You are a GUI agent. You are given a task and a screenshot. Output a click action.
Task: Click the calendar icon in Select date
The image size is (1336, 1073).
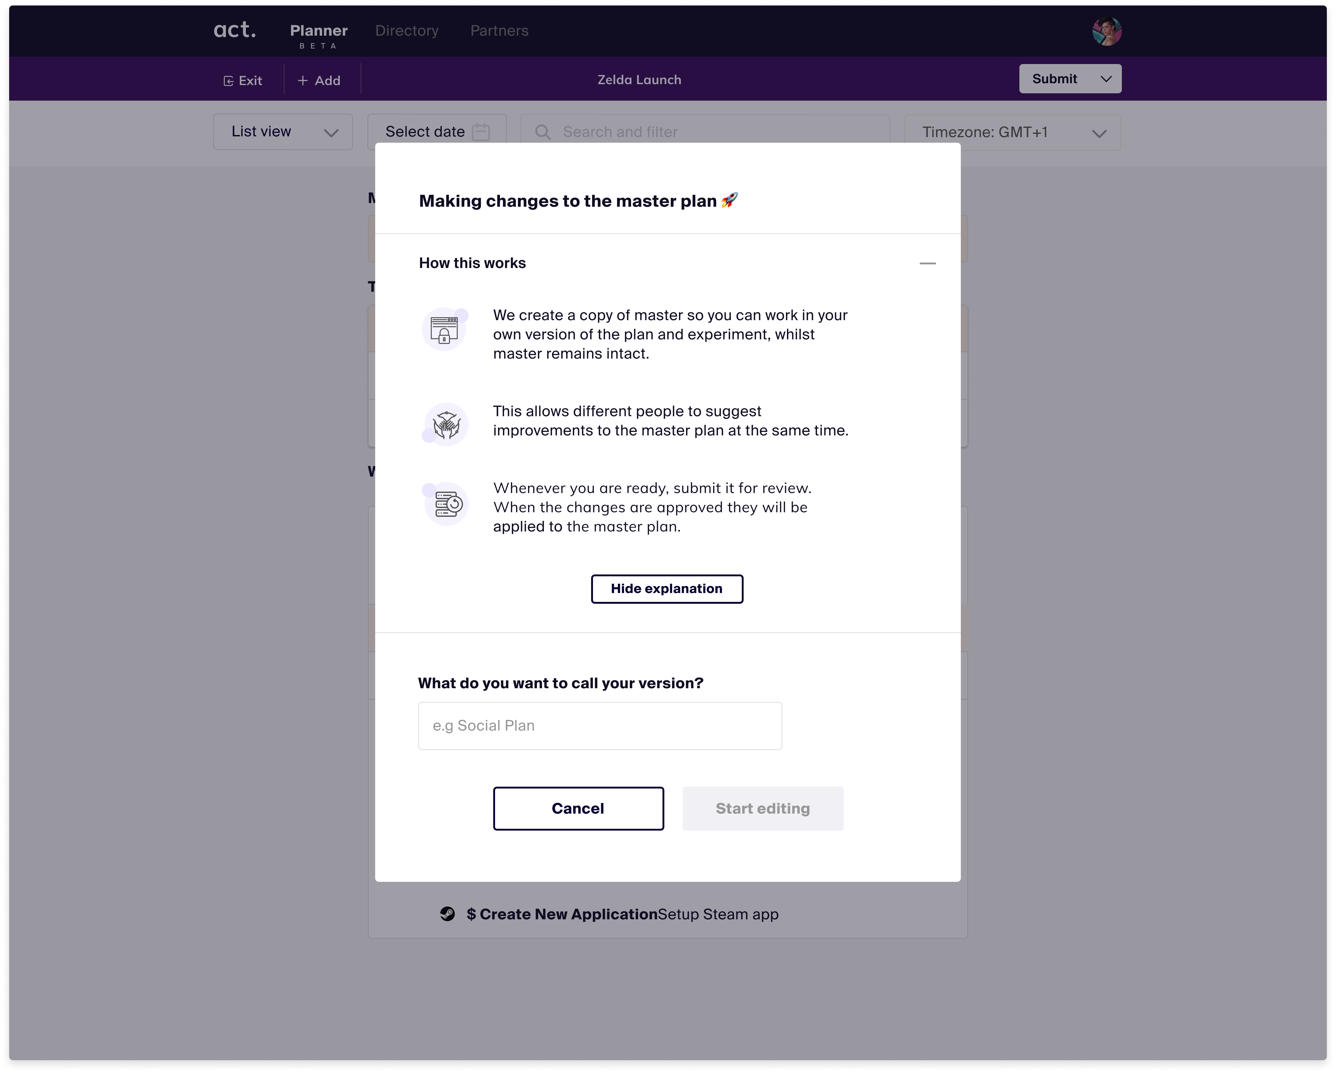[481, 132]
